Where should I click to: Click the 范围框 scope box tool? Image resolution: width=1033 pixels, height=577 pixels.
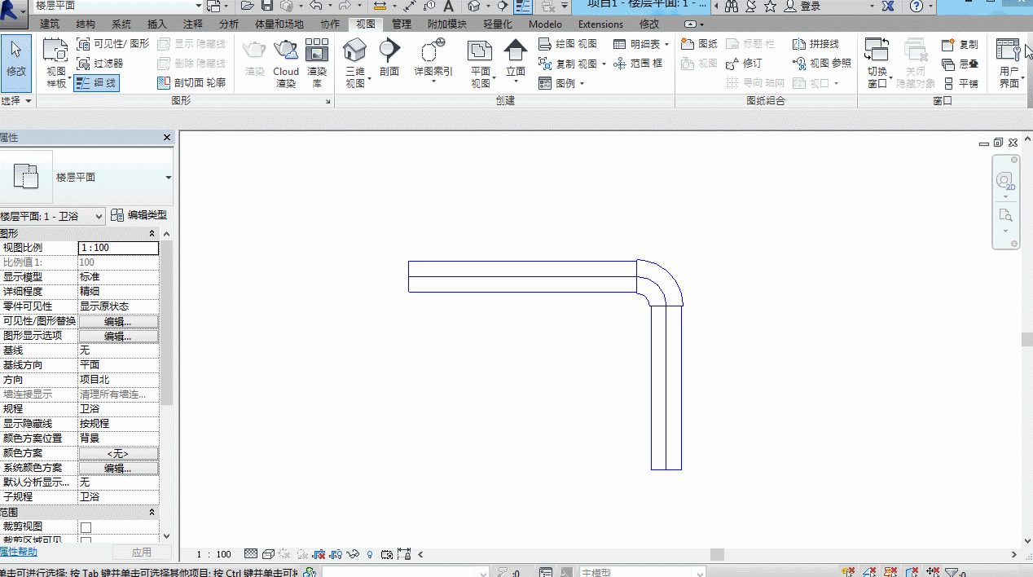point(638,63)
